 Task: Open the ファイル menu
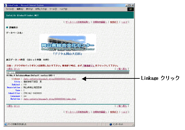pyautogui.click(x=10, y=9)
